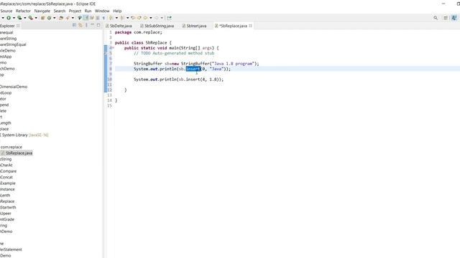Switch to the SbSubString.java tab
460x258 pixels.
click(x=157, y=26)
